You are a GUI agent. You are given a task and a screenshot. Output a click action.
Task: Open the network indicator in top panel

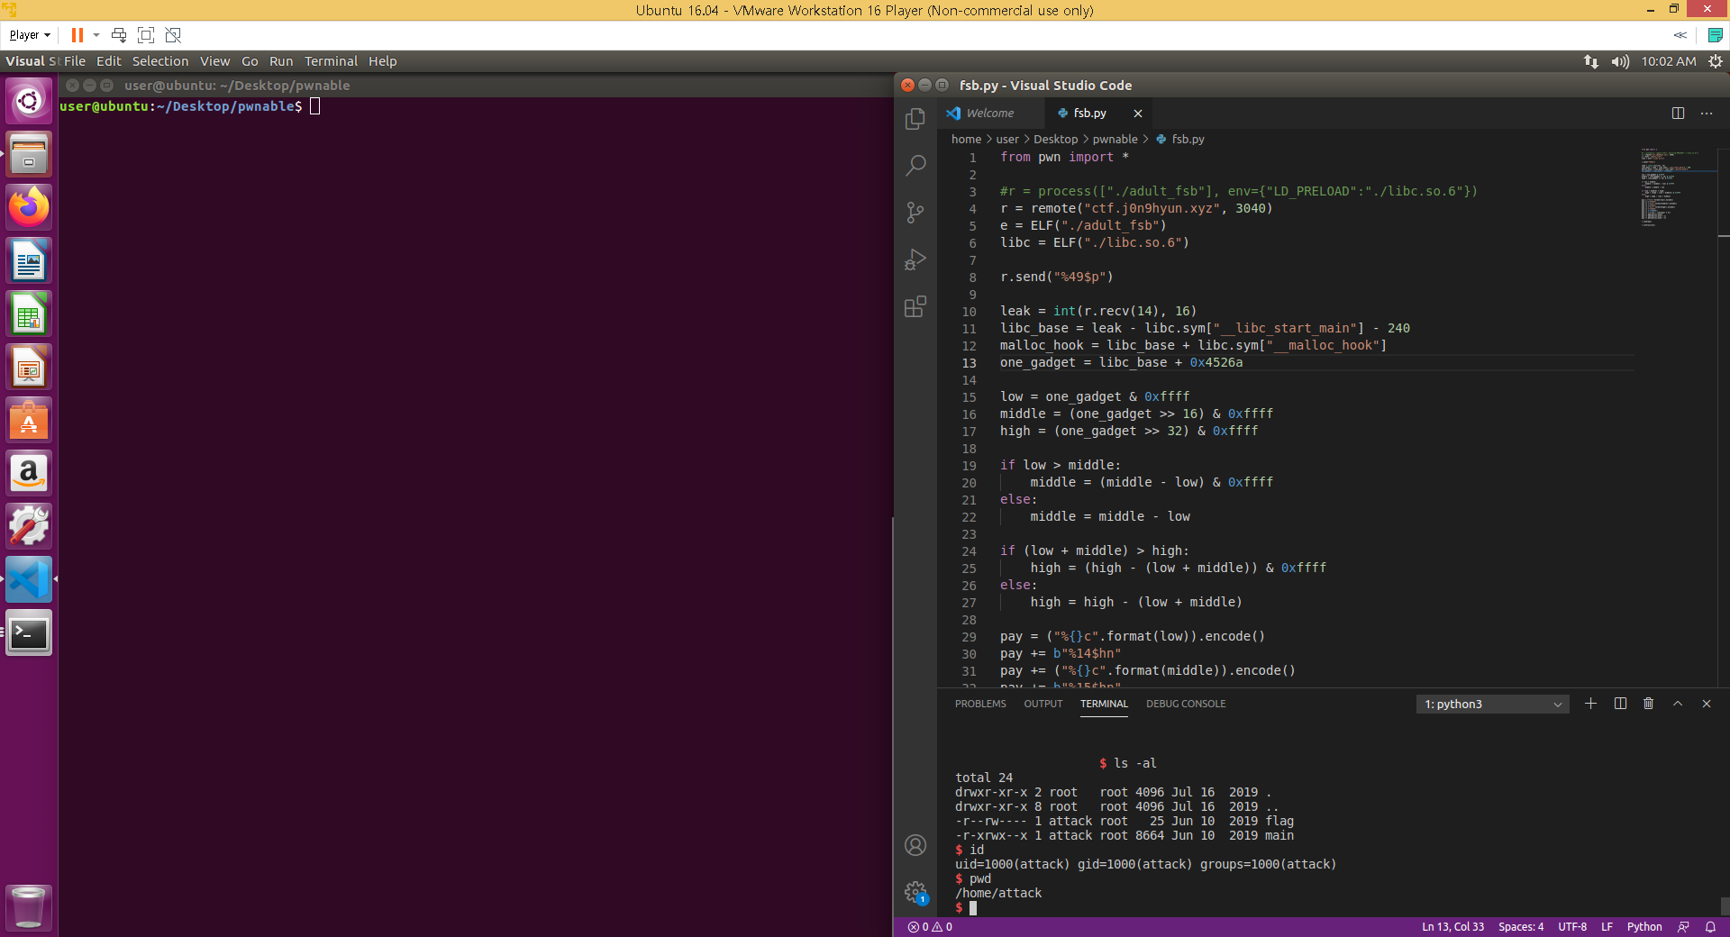(x=1591, y=61)
